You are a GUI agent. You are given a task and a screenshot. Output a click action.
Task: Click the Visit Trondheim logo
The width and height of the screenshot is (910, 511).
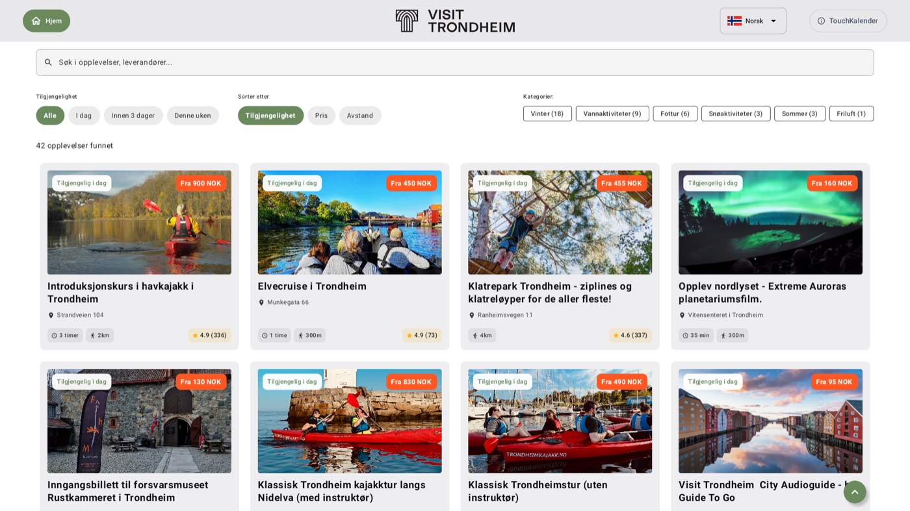[455, 21]
